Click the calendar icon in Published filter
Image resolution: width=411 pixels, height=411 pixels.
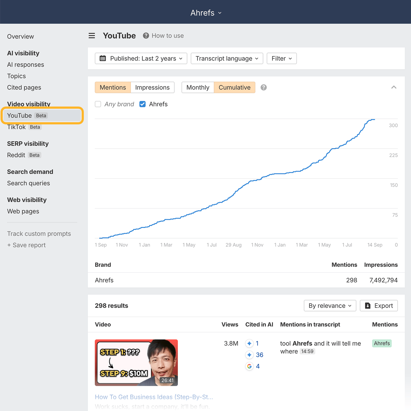click(103, 58)
